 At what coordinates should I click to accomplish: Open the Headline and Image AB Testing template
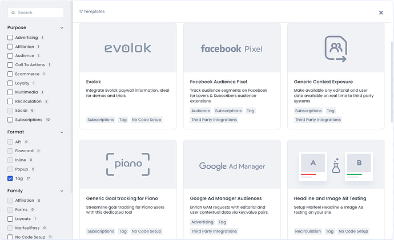[330, 198]
